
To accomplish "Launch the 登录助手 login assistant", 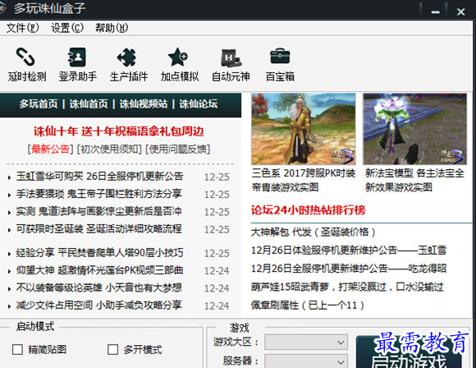I will point(77,65).
